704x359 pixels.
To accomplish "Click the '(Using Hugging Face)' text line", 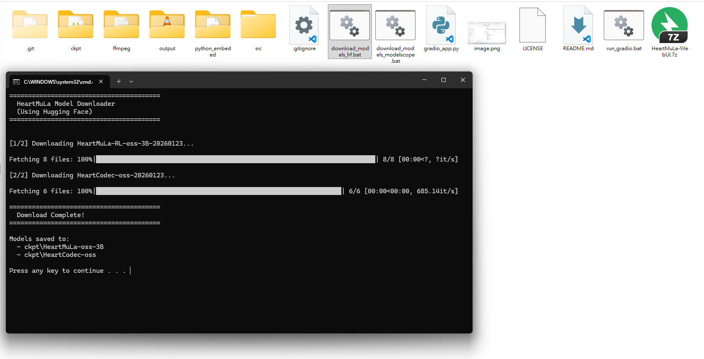I will point(55,112).
